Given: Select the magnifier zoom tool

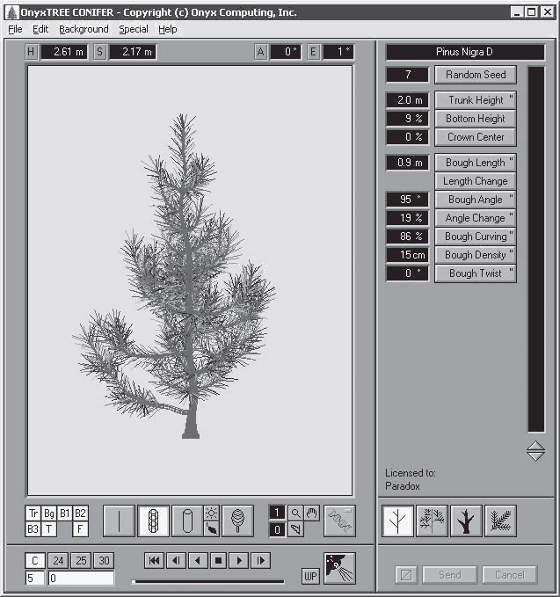Looking at the screenshot, I should (295, 513).
